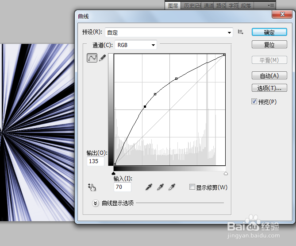Close the Curves dialog
Image resolution: width=296 pixels, height=246 pixels.
(x=282, y=14)
